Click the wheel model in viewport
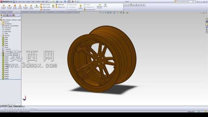 click(x=102, y=59)
